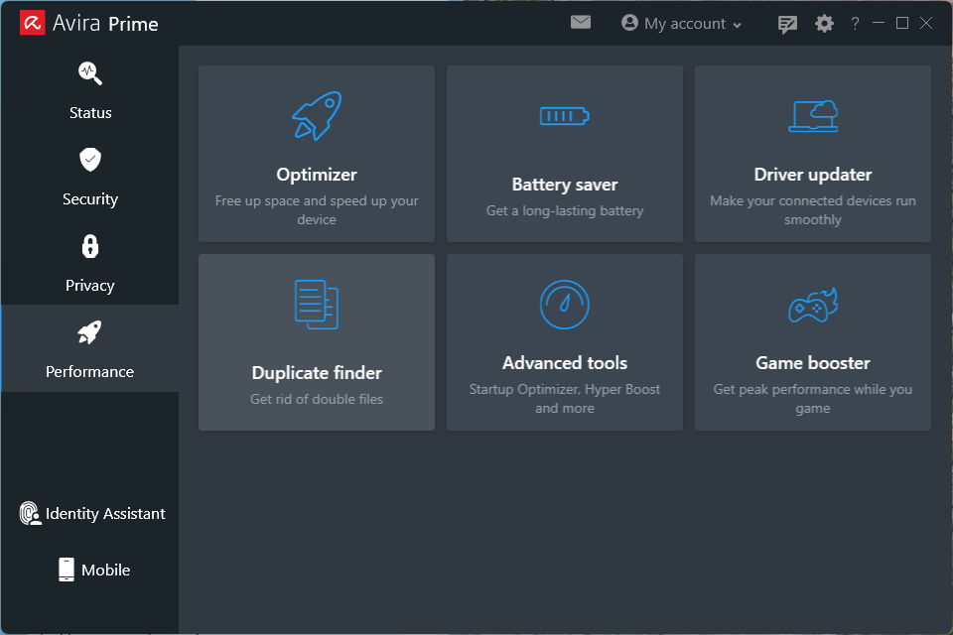The image size is (953, 635).
Task: Click 'Startup Optimizer, Hyper Boost and more' text
Action: [x=565, y=399]
